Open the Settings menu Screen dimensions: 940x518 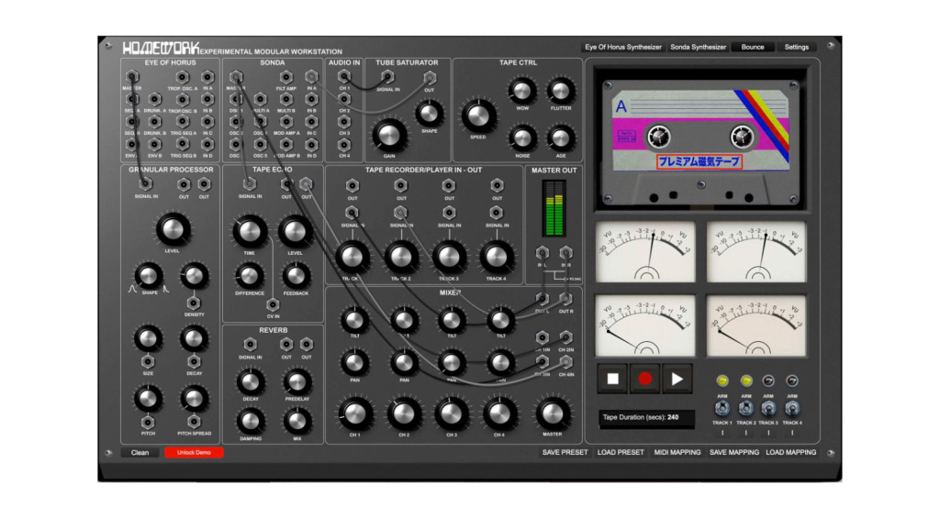pyautogui.click(x=796, y=47)
